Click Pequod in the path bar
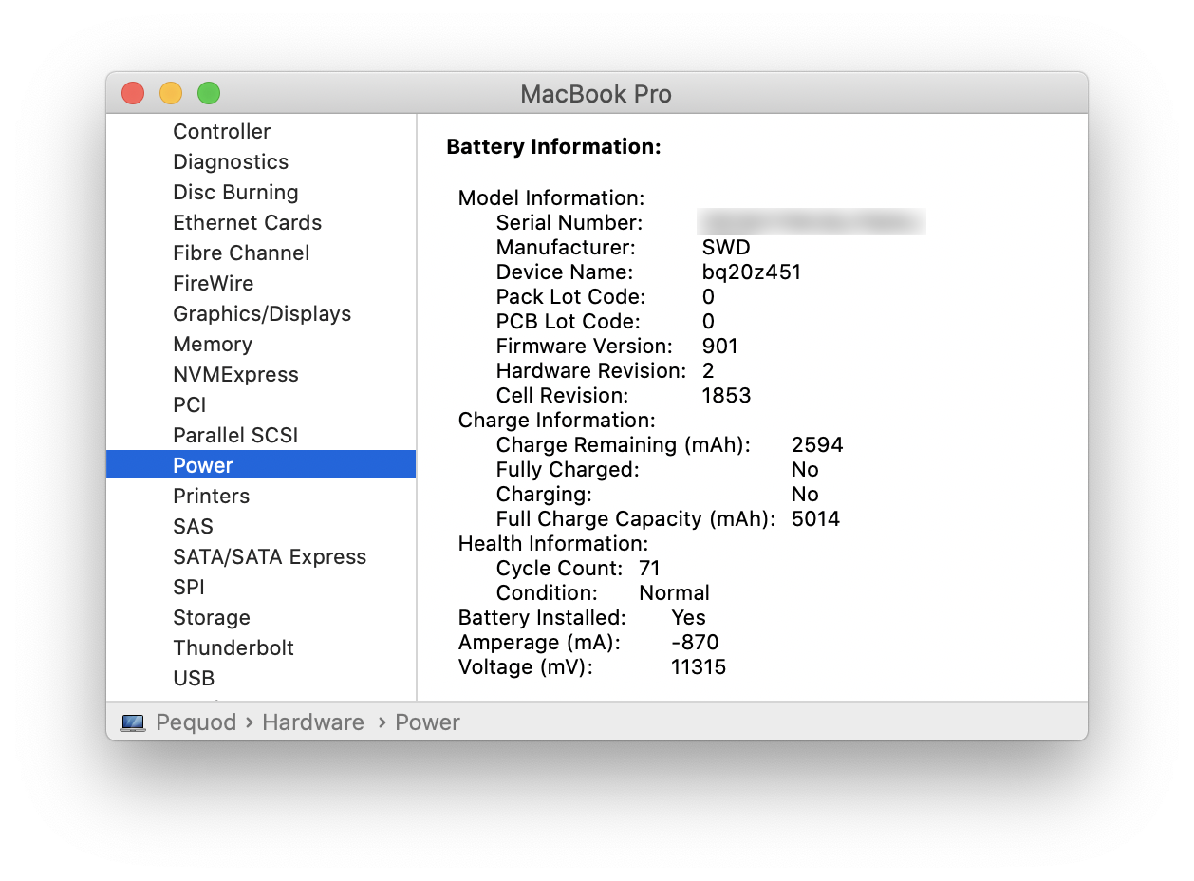 coord(196,722)
